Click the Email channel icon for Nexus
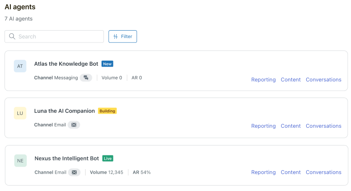The height and width of the screenshot is (191, 351). (74, 172)
